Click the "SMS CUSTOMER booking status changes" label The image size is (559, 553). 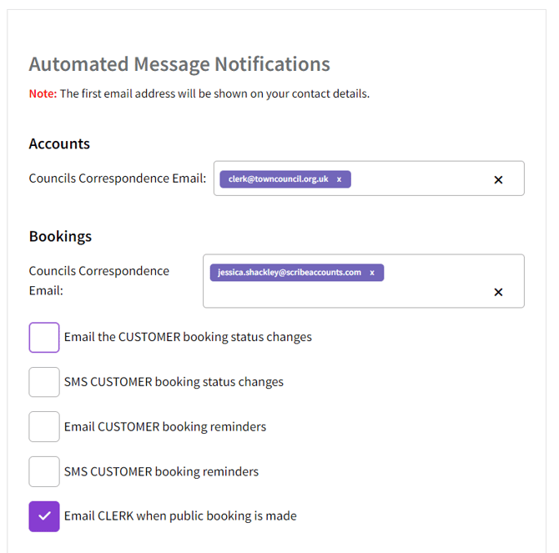pyautogui.click(x=174, y=382)
